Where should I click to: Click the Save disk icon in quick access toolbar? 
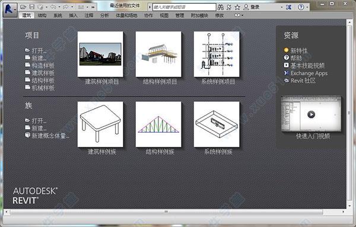coord(32,7)
